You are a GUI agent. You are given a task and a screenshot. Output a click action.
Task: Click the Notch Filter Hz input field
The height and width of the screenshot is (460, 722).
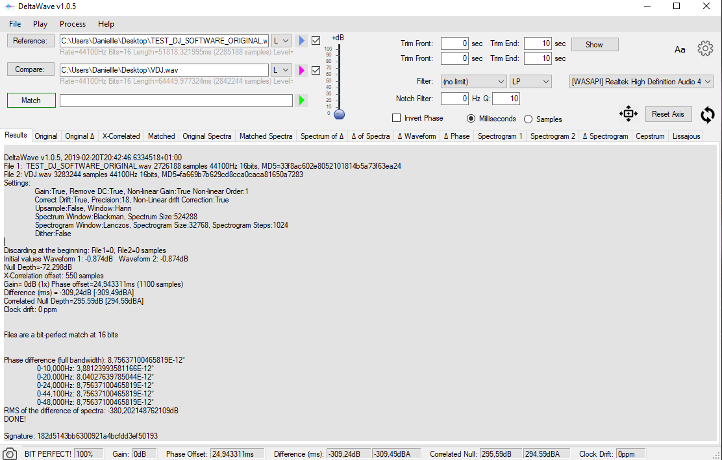(454, 99)
